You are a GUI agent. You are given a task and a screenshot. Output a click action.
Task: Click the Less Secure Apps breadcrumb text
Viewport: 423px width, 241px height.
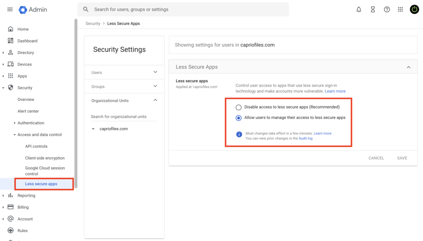pyautogui.click(x=124, y=24)
